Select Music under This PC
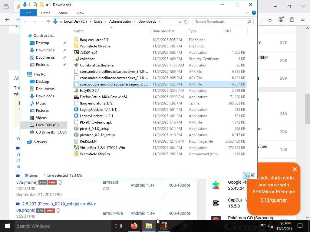This screenshot has width=310, height=232. click(41, 103)
